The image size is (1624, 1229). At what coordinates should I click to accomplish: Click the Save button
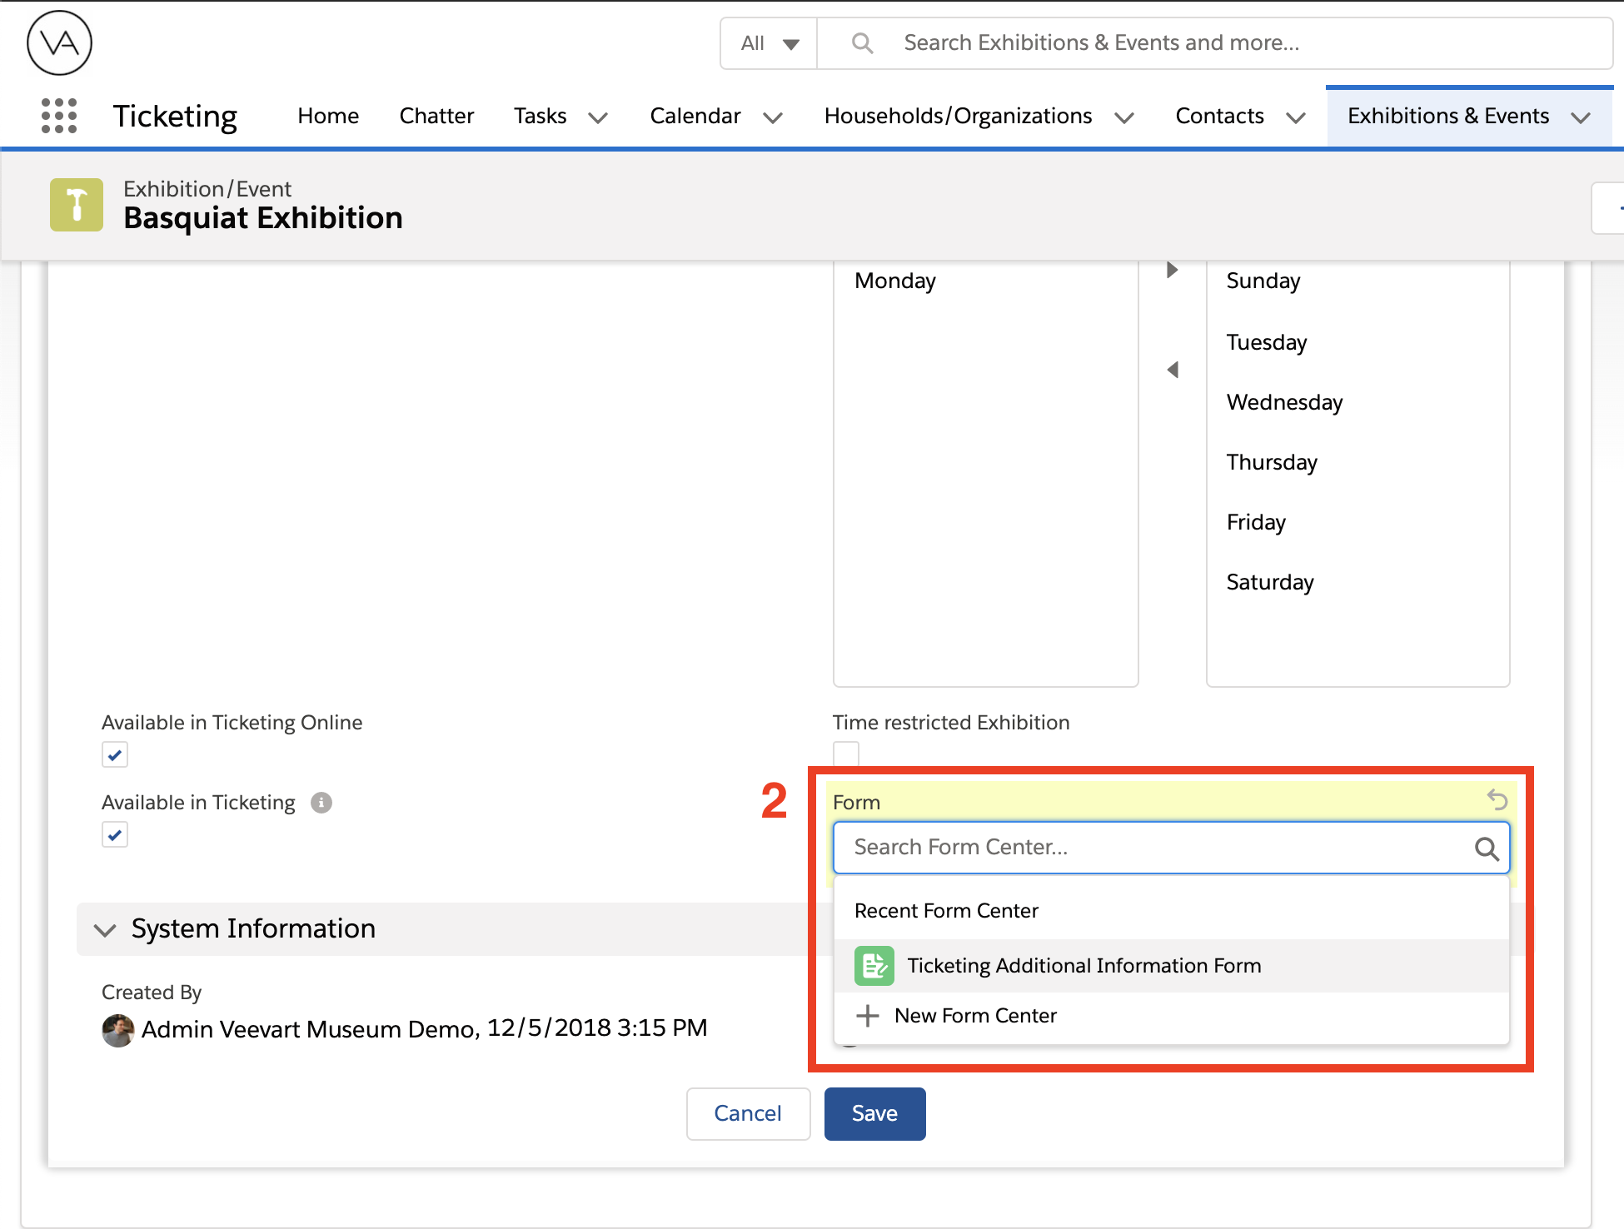874,1114
